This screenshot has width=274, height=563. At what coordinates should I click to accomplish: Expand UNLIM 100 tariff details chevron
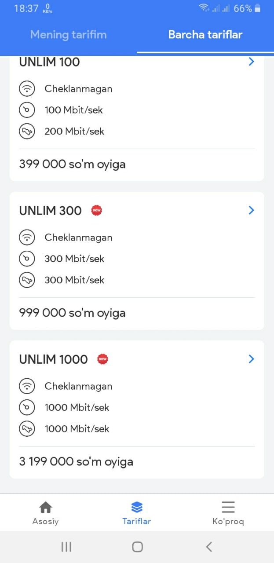[251, 62]
